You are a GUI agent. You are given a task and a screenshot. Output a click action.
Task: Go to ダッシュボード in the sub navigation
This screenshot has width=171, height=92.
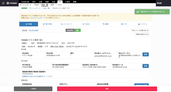pyautogui.click(x=26, y=5)
